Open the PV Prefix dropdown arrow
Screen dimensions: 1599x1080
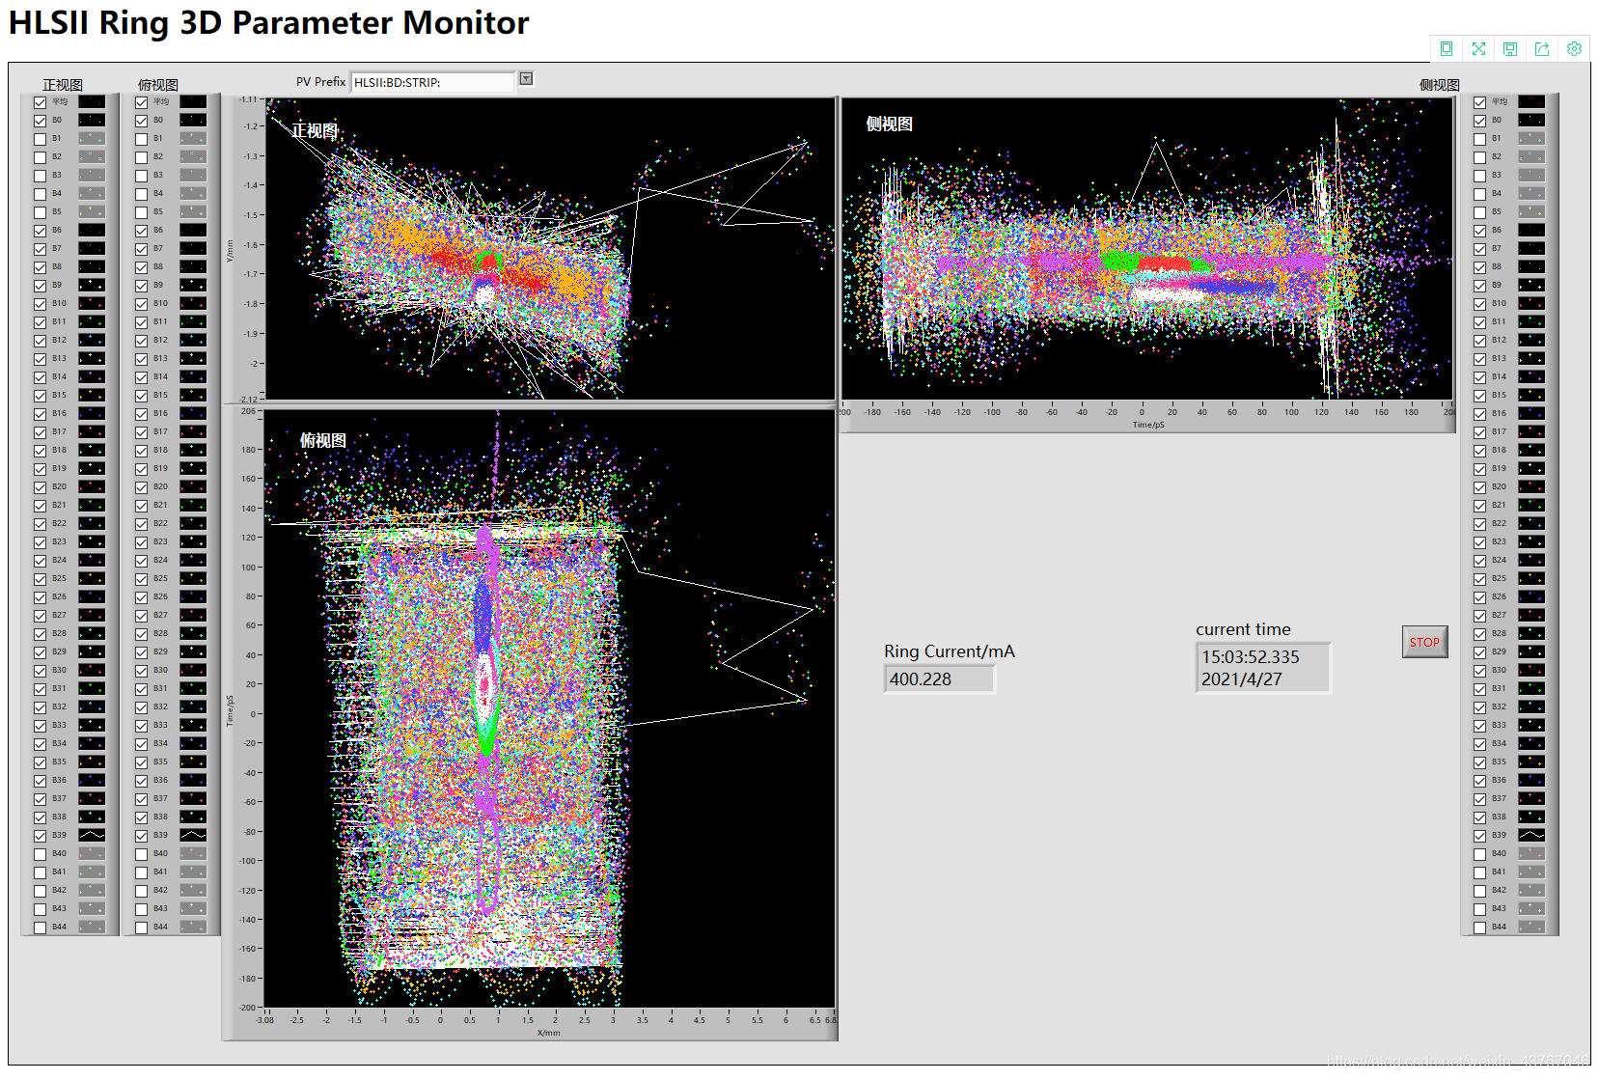(x=526, y=79)
